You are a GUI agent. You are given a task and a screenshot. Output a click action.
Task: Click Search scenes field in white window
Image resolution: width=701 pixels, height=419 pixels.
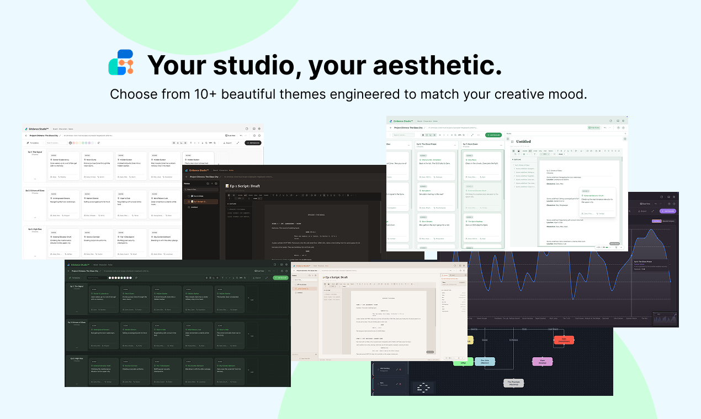coord(56,143)
